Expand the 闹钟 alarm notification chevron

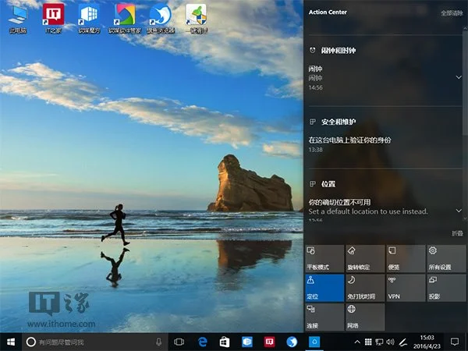pyautogui.click(x=458, y=77)
